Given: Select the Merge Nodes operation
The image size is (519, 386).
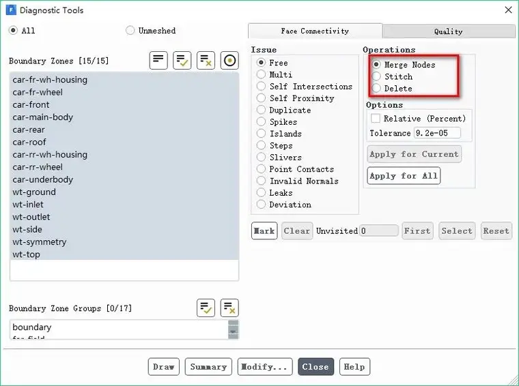Looking at the screenshot, I should 376,64.
